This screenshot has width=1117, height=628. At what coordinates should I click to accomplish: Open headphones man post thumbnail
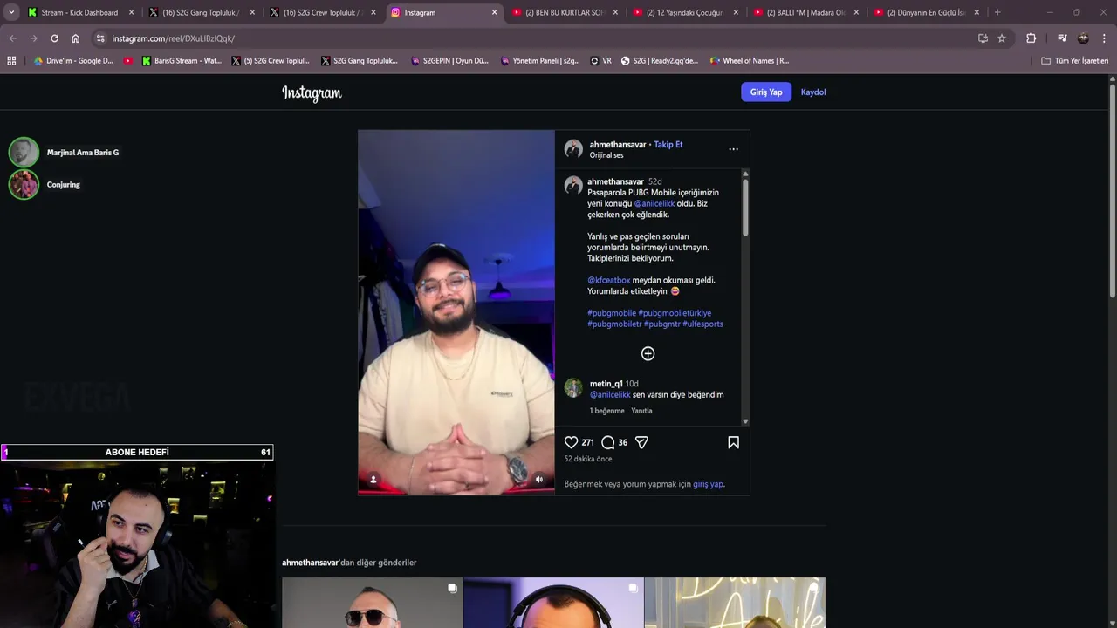click(553, 603)
